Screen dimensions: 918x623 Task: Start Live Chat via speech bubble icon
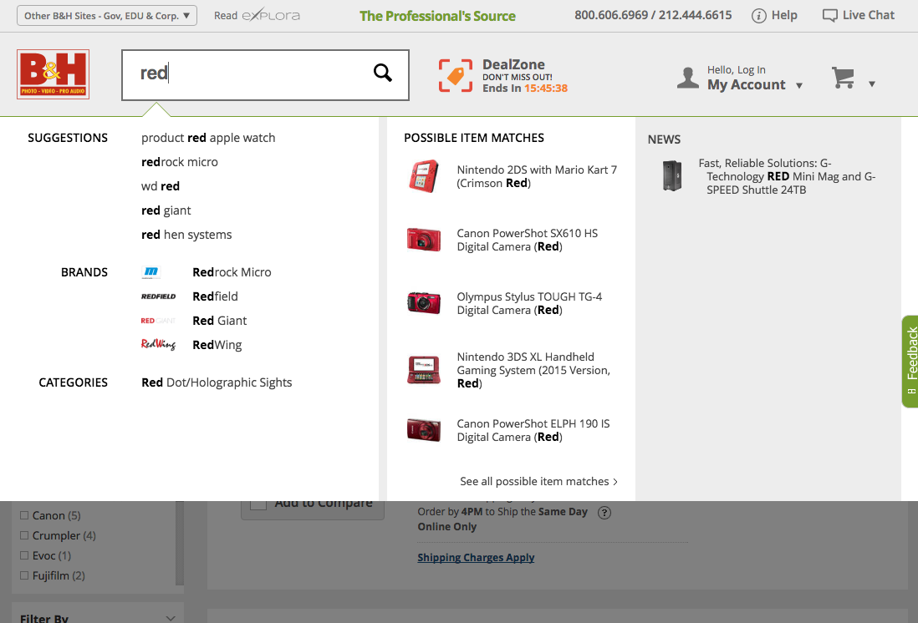829,16
